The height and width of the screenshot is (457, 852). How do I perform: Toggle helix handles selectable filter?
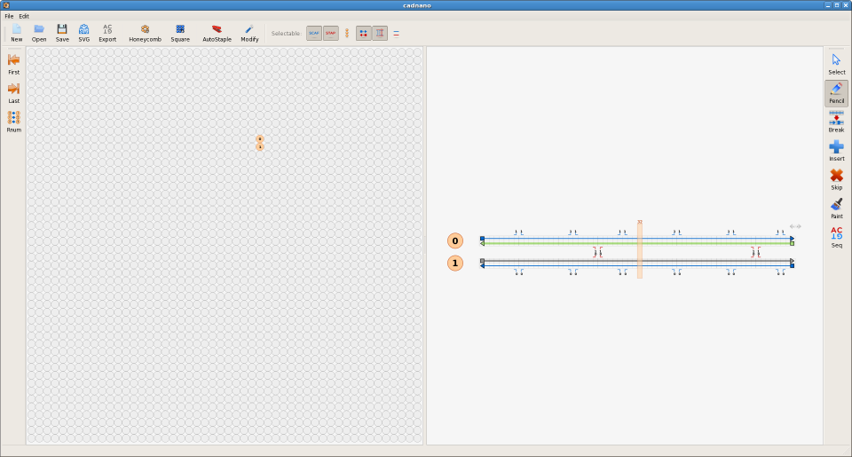[347, 33]
